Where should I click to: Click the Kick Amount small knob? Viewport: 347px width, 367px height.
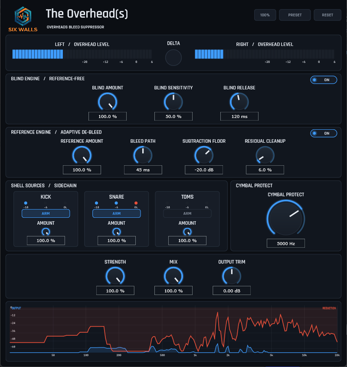point(46,232)
